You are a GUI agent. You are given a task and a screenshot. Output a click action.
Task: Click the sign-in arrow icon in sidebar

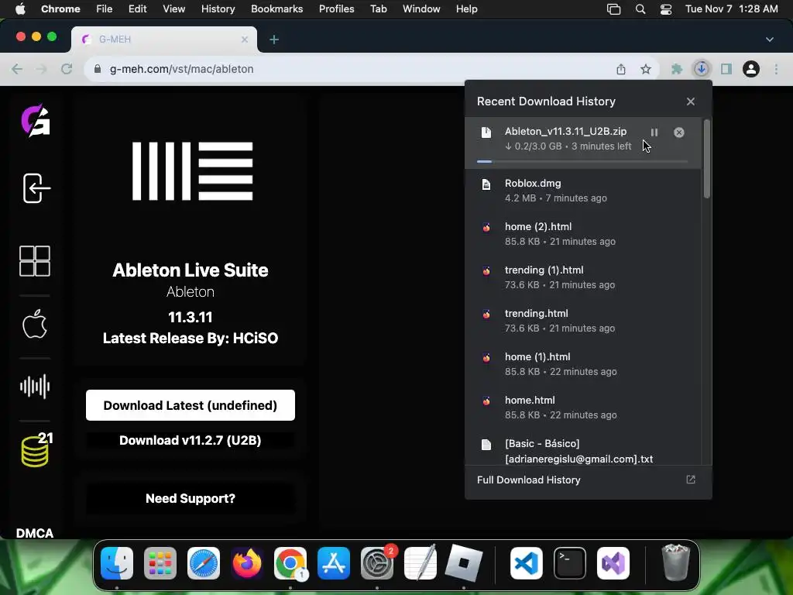36,188
